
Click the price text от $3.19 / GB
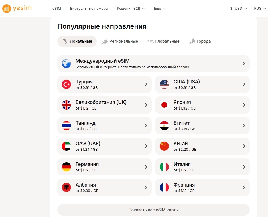[x=184, y=129]
